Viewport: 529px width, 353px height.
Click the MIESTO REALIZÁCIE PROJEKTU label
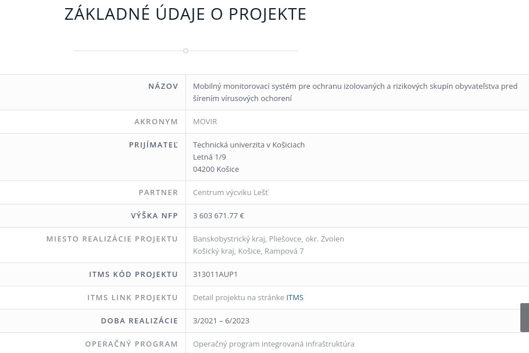pyautogui.click(x=112, y=239)
